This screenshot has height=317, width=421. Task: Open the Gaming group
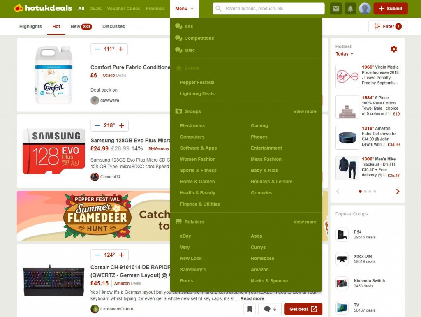click(259, 126)
